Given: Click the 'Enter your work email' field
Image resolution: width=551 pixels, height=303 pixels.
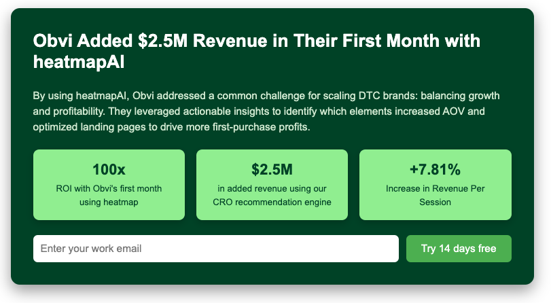Looking at the screenshot, I should click(216, 249).
